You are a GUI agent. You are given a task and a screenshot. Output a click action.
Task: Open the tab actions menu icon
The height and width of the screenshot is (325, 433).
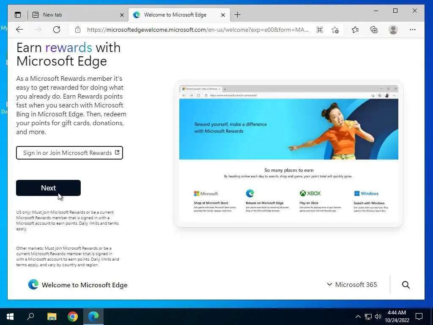18,15
